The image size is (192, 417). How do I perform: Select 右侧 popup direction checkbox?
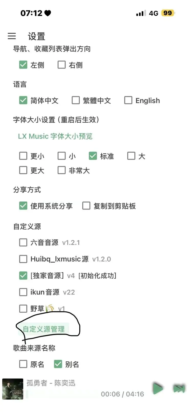[x=62, y=65]
